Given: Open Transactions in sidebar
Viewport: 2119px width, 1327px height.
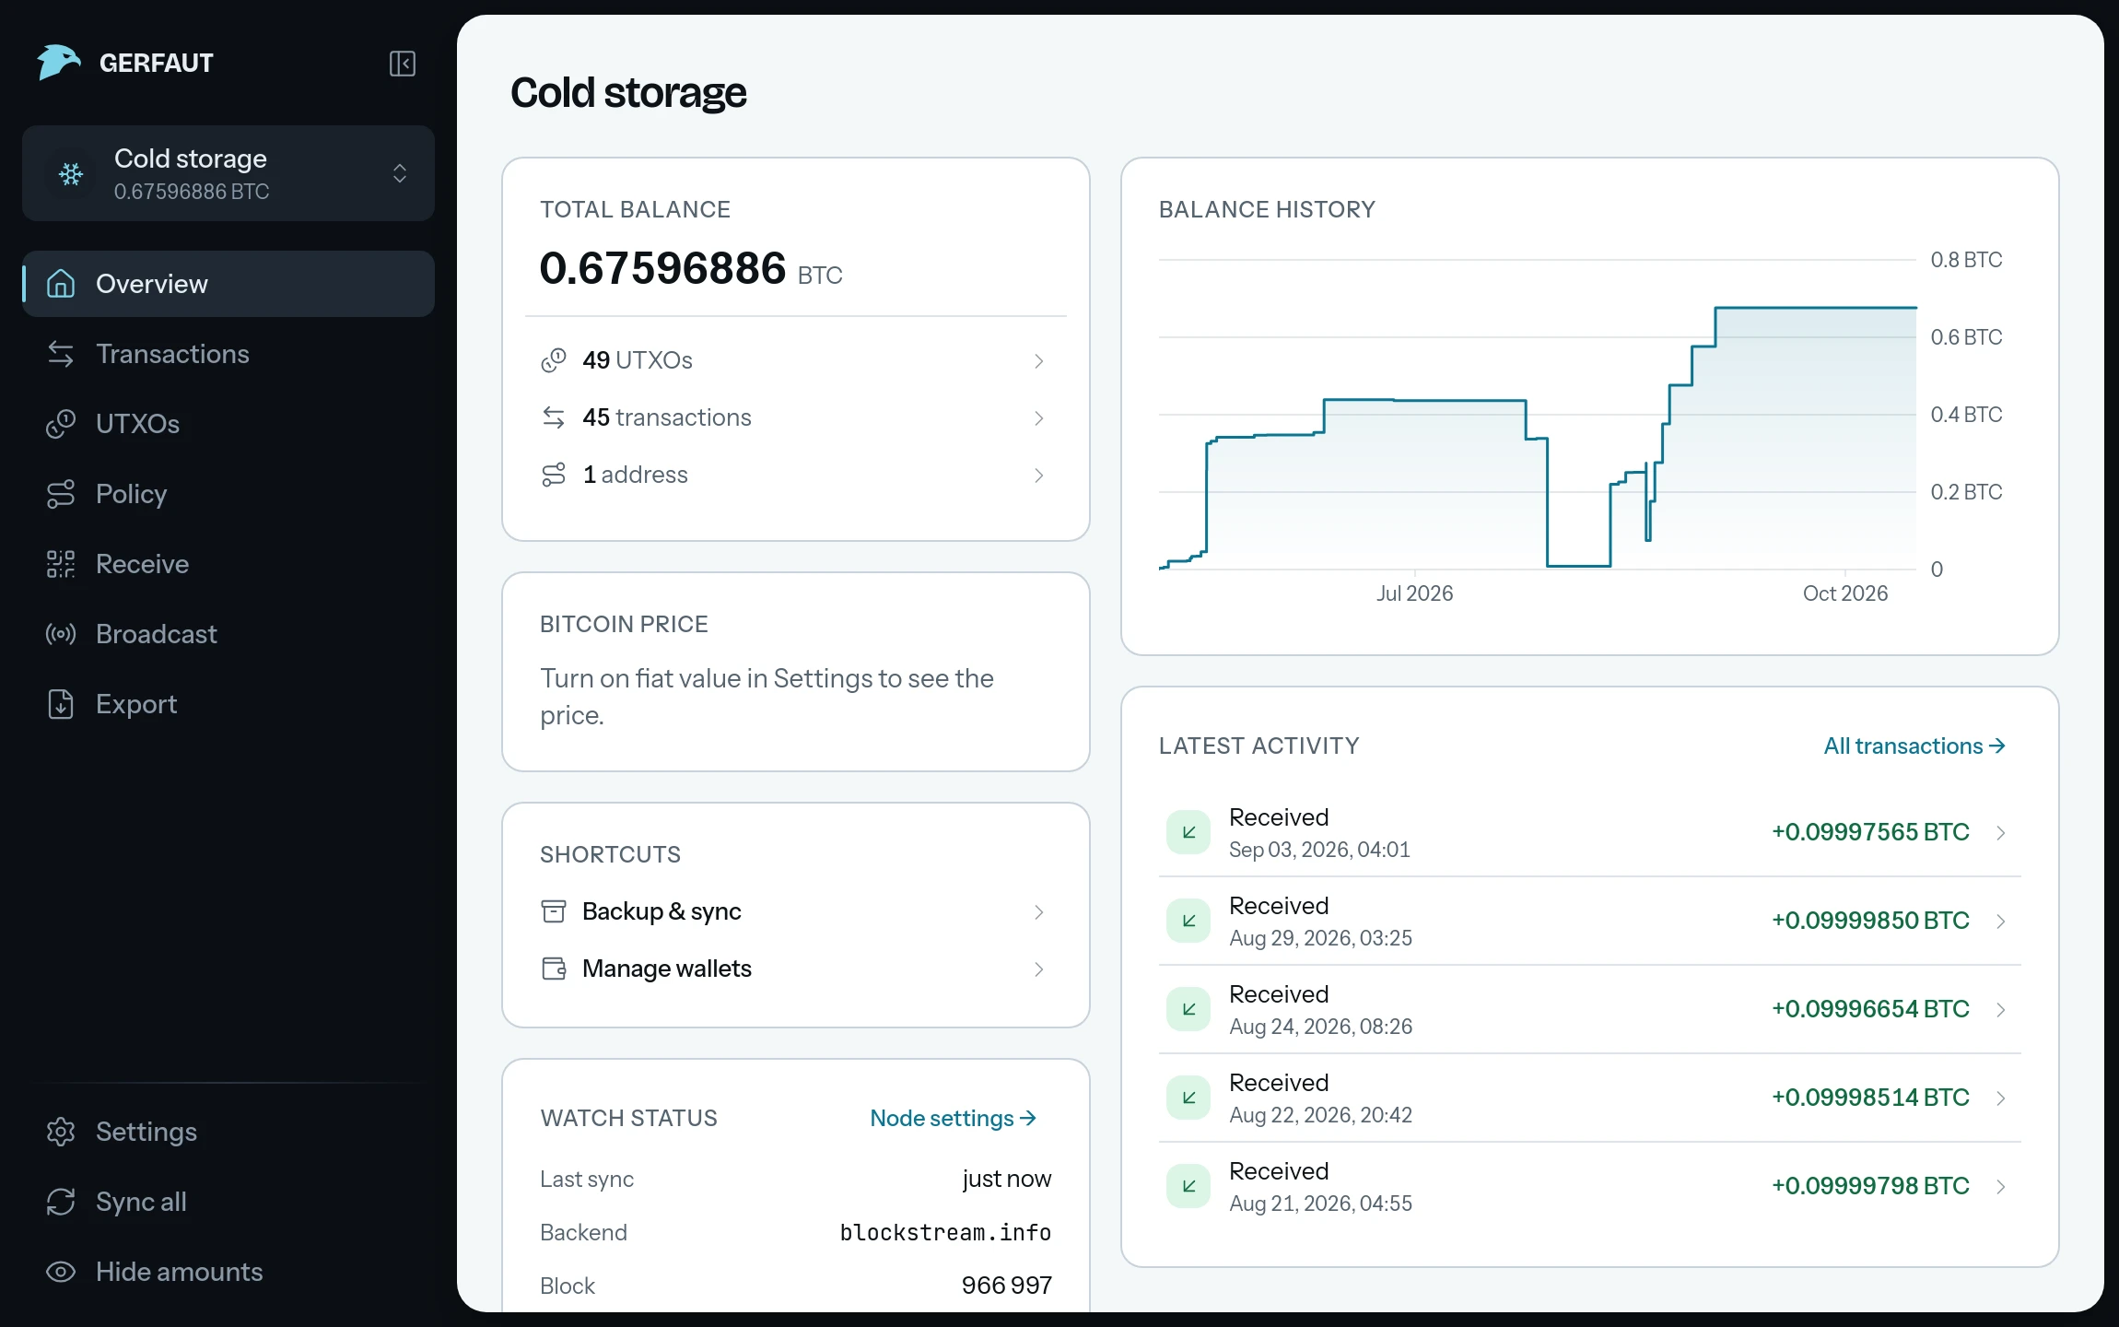Looking at the screenshot, I should click(228, 354).
